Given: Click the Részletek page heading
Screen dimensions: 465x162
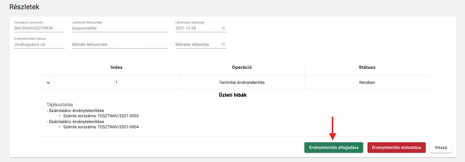Looking at the screenshot, I should (x=24, y=7).
